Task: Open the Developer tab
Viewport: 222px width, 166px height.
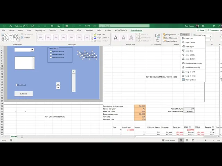Action: tap(89, 30)
